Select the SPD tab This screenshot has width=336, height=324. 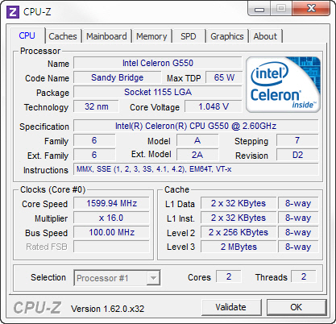[x=189, y=36]
